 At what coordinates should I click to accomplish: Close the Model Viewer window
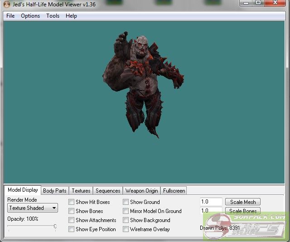pos(276,3)
